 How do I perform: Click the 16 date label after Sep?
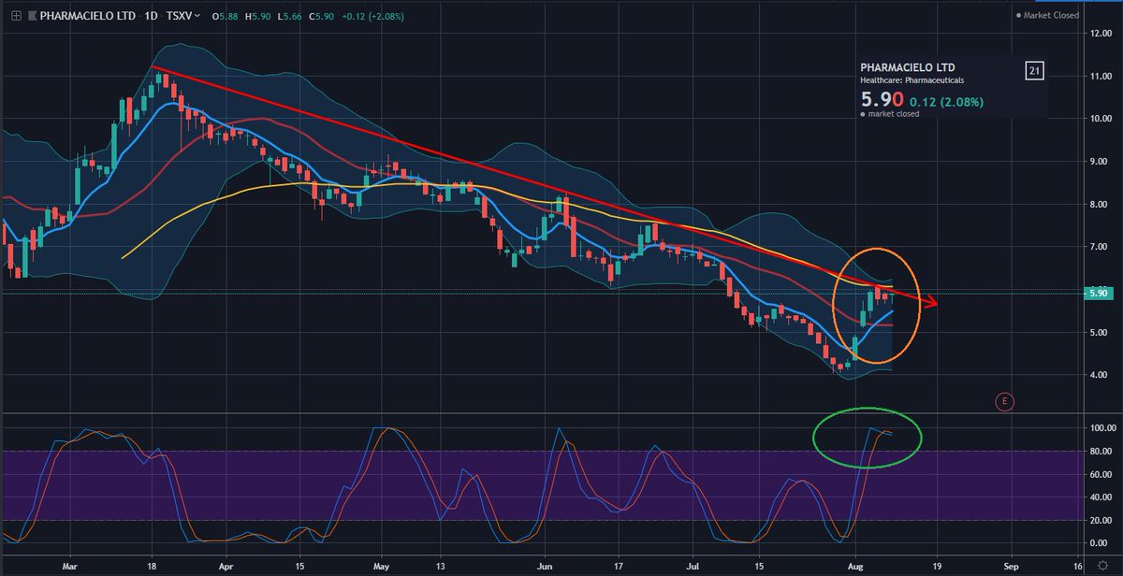point(1078,566)
